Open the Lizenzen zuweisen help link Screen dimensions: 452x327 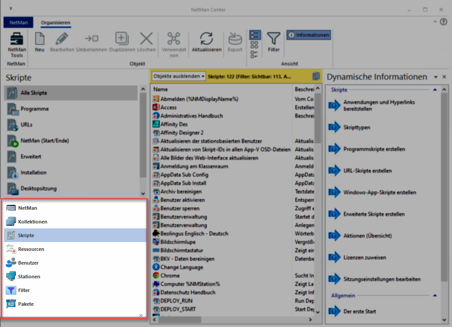364,257
